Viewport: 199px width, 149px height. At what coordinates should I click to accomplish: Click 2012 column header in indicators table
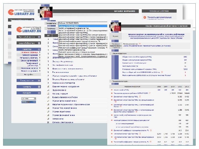[x=187, y=87]
